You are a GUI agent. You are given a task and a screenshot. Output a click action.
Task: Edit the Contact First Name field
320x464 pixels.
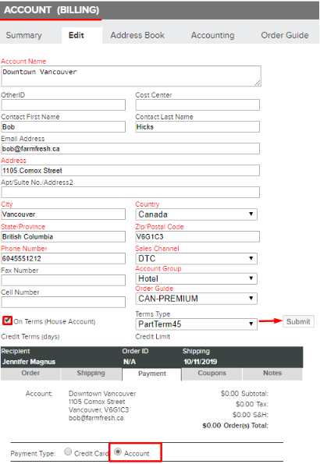click(63, 127)
